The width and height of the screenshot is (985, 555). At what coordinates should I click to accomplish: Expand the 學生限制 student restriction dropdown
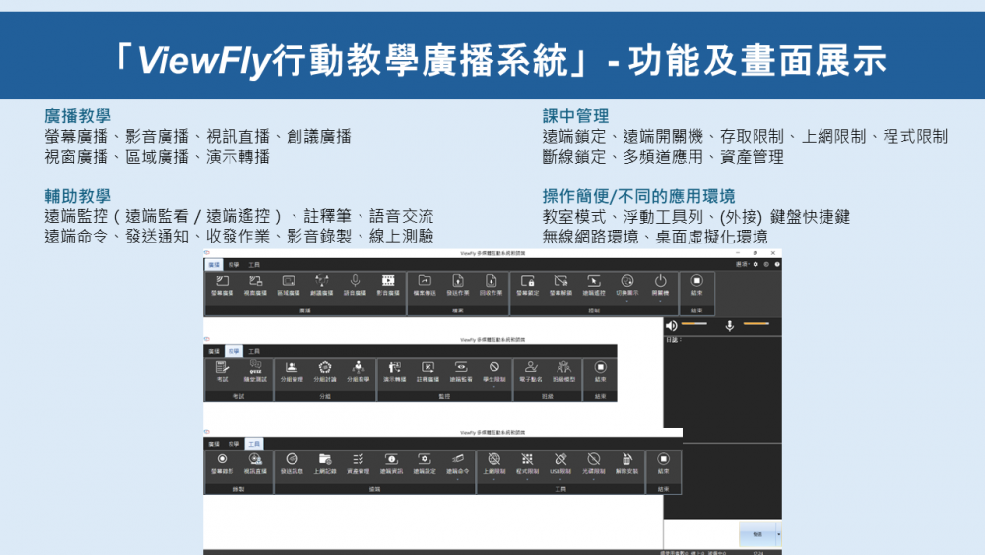(x=494, y=384)
